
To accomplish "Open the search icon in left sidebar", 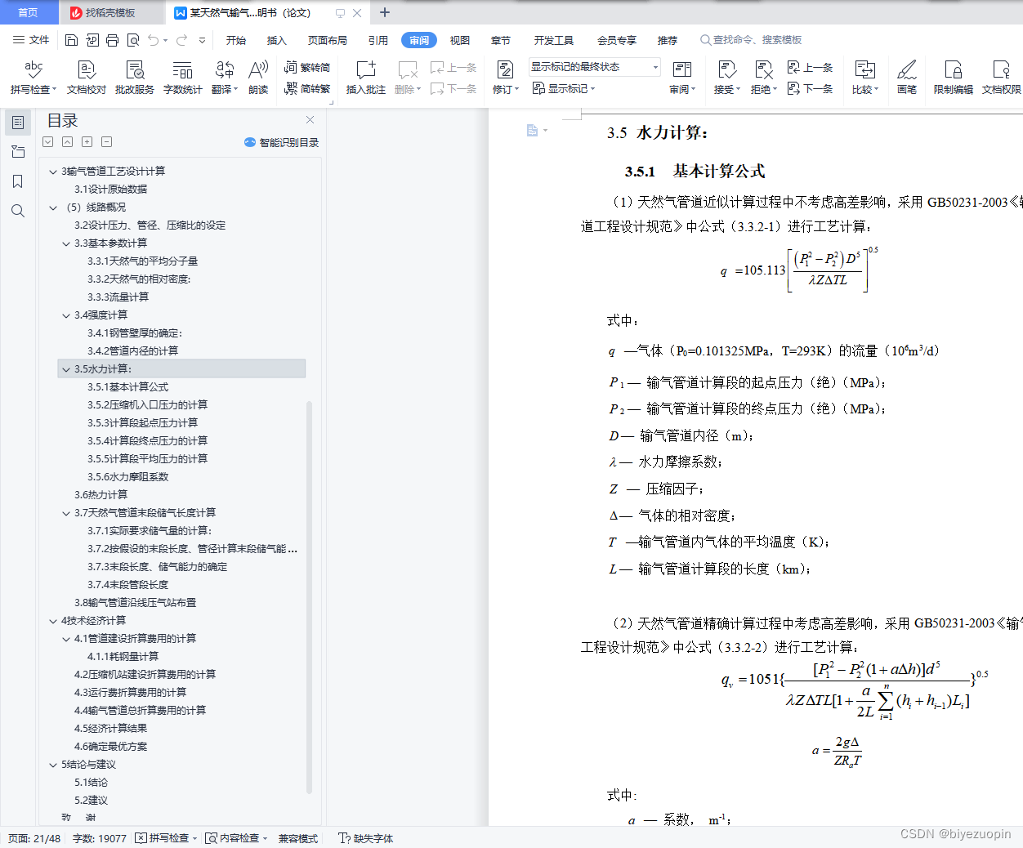I will tap(17, 211).
